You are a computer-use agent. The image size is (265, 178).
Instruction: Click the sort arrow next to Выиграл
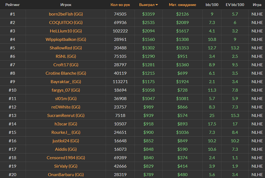157,5
